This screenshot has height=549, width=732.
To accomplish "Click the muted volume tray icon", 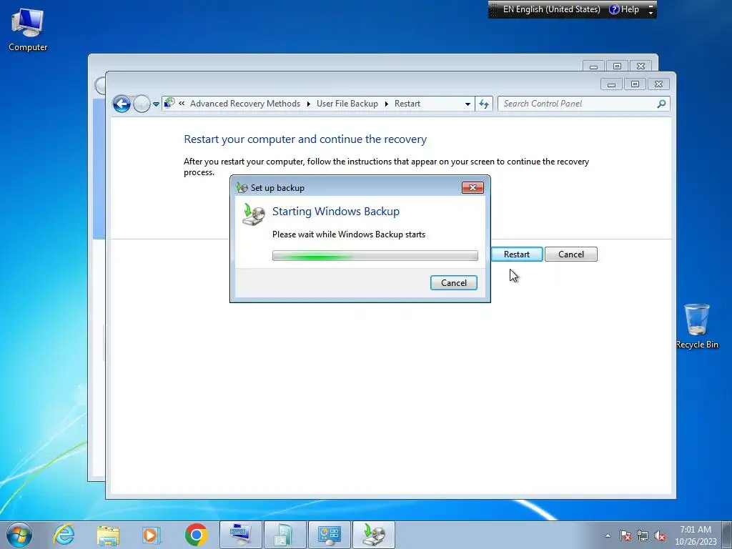I will pos(660,535).
